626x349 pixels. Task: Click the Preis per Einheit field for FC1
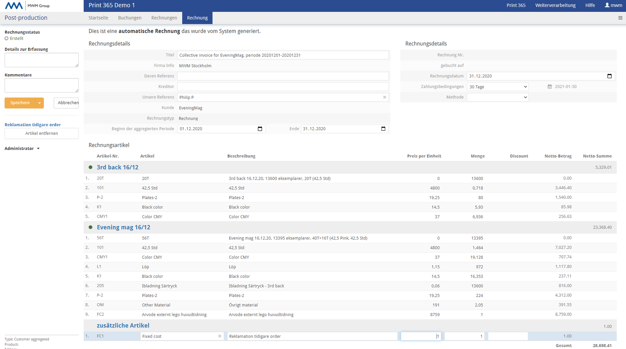[x=421, y=336]
